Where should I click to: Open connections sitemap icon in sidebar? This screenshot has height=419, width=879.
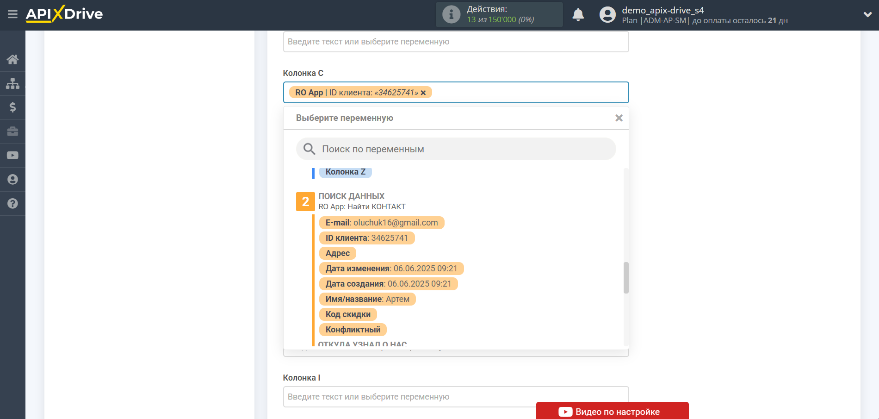pos(12,83)
